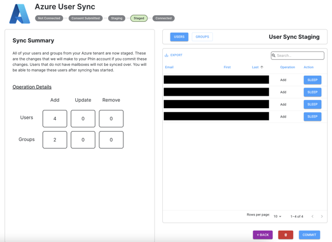Click the red trash delete button
The width and height of the screenshot is (332, 242).
tap(286, 235)
